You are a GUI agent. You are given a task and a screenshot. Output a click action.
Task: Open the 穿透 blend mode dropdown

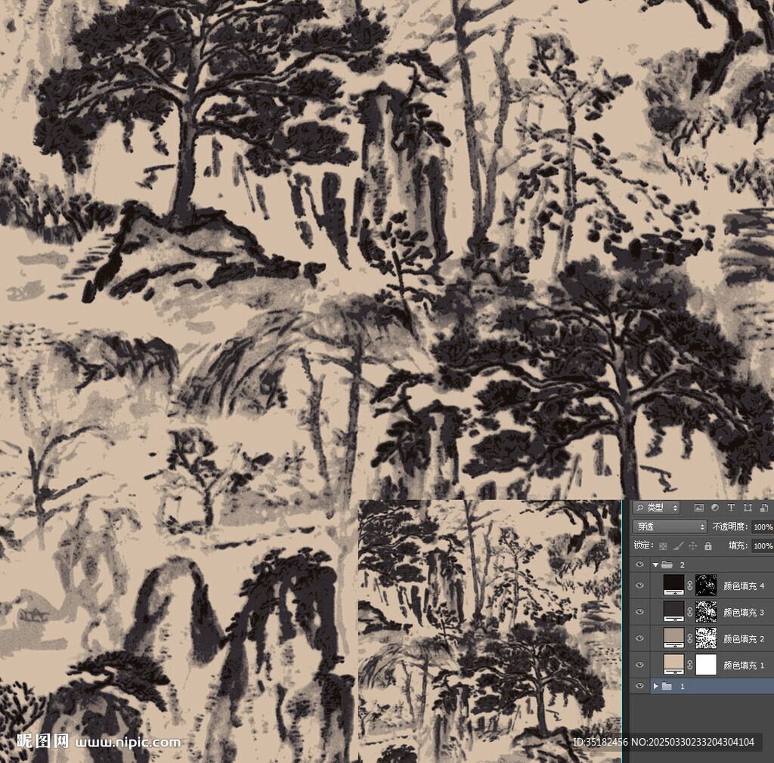tap(669, 527)
